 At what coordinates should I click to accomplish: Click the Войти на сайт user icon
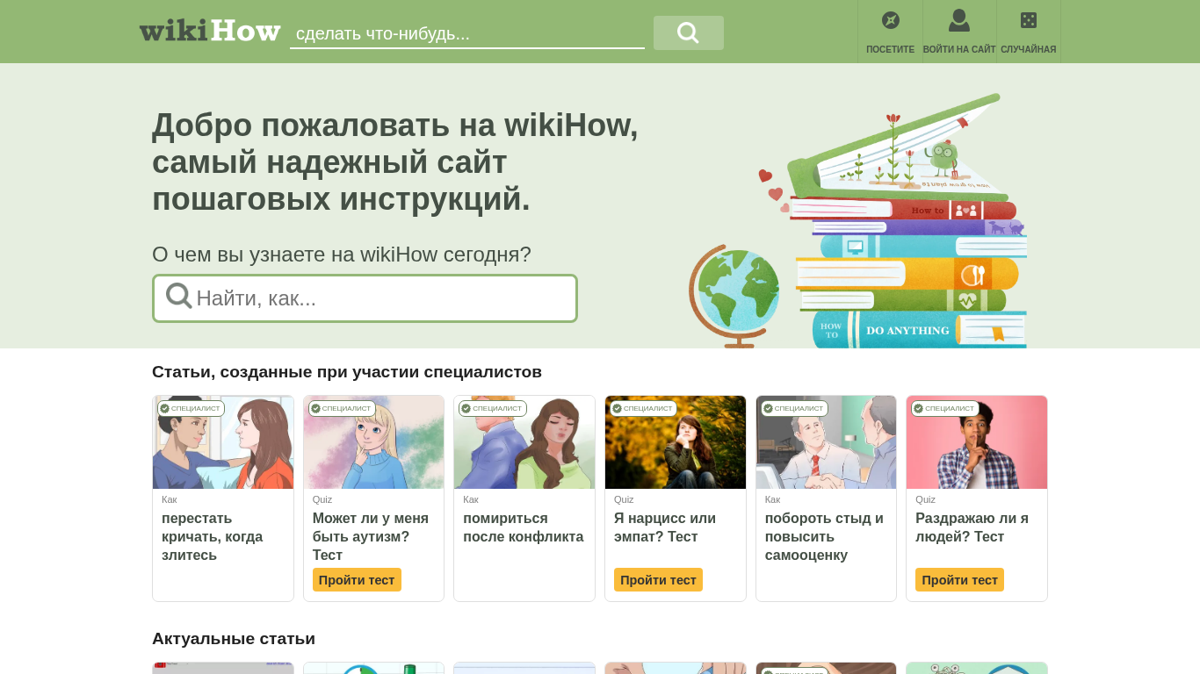(959, 20)
